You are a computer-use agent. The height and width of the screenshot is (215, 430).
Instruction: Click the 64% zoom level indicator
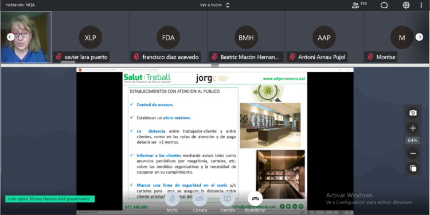412,140
